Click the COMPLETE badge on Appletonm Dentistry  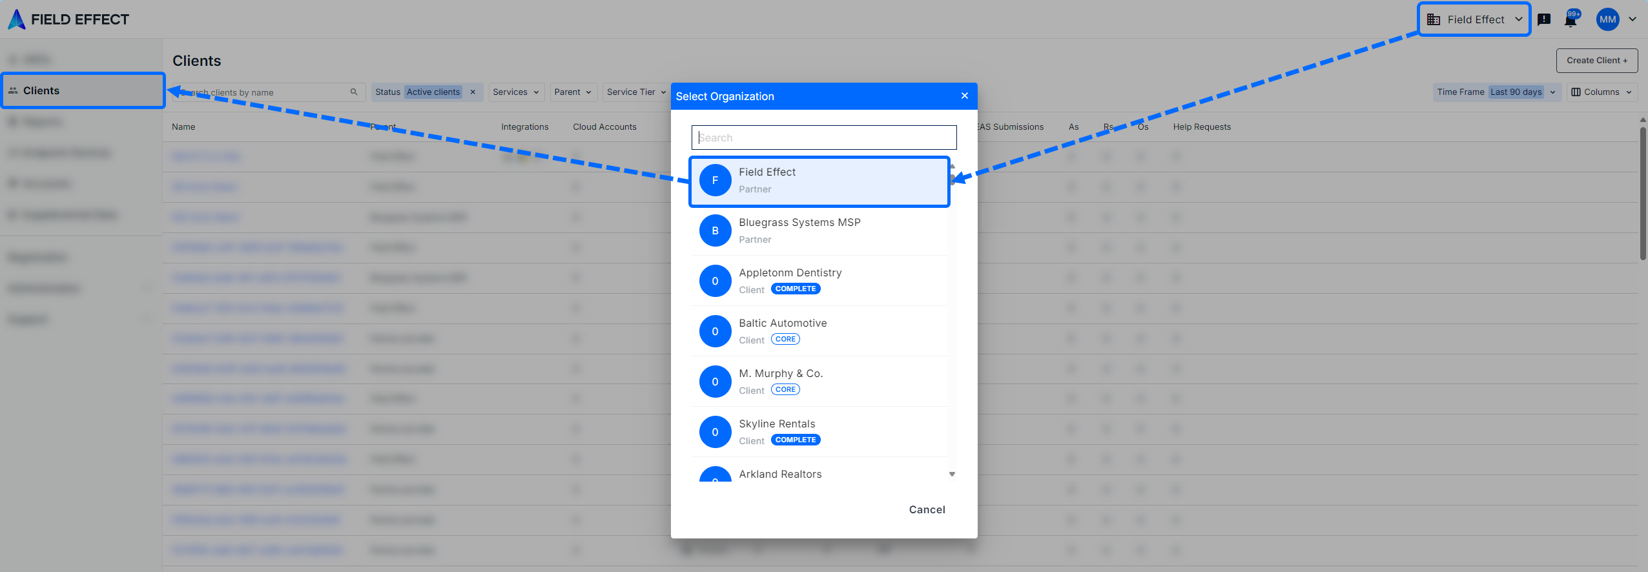pos(796,289)
